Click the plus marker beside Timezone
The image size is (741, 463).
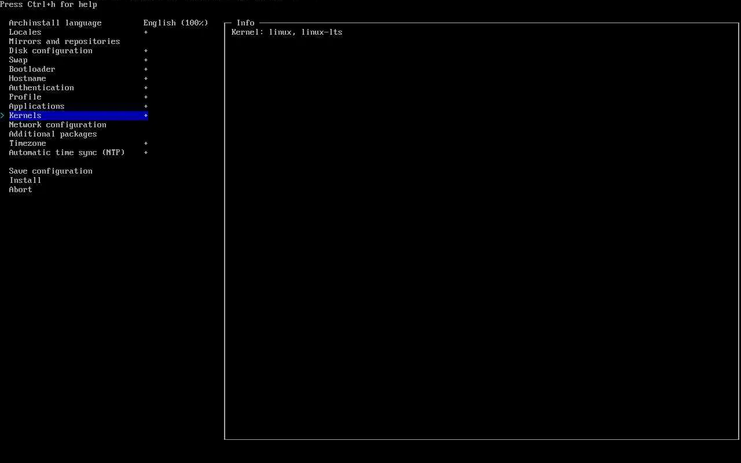(145, 143)
